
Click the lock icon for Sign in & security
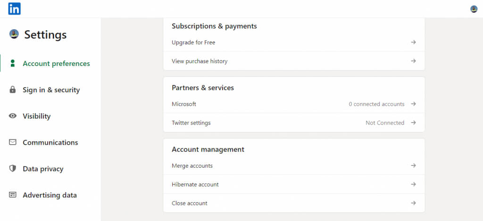point(13,90)
